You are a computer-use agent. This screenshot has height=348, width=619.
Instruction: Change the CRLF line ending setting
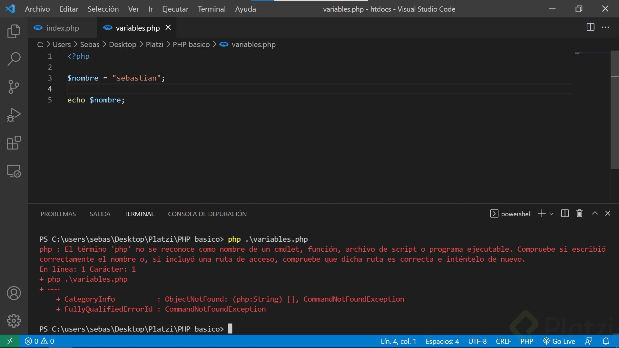click(503, 341)
